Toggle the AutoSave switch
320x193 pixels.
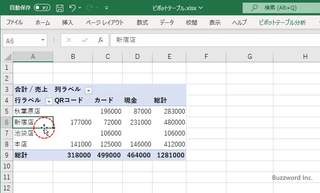pos(42,8)
